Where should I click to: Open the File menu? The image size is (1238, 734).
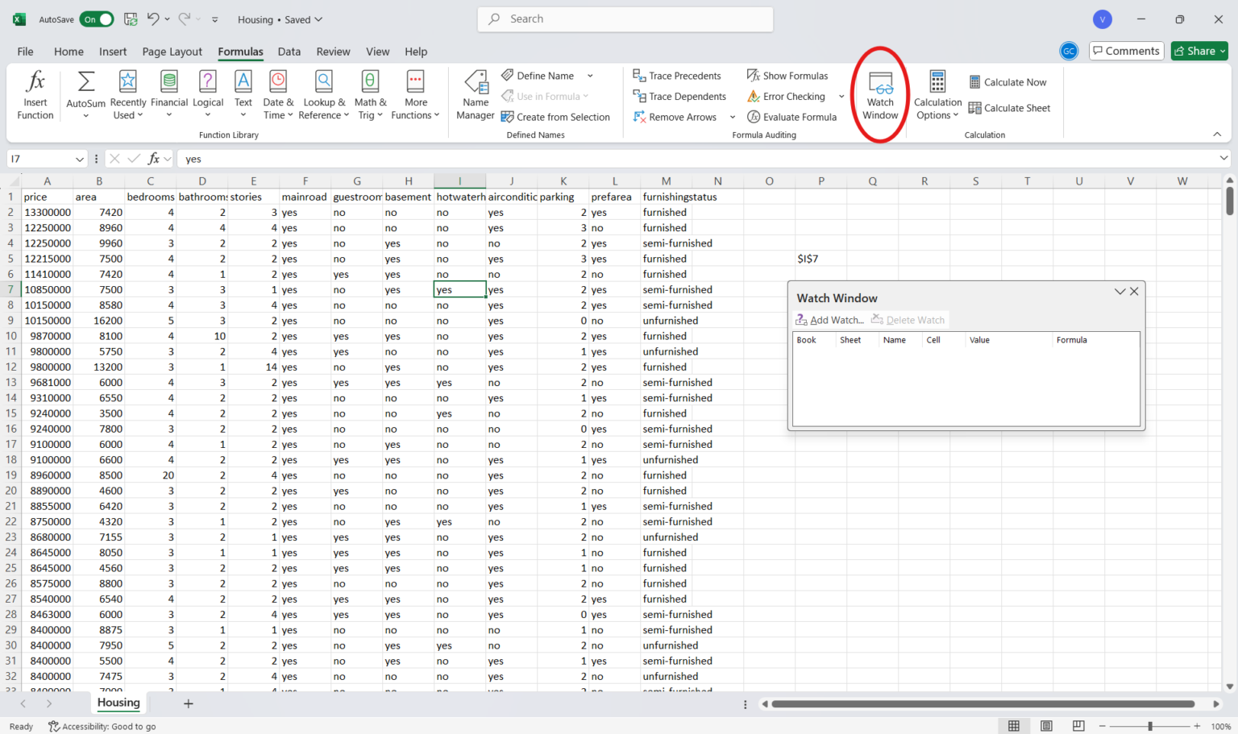coord(25,52)
